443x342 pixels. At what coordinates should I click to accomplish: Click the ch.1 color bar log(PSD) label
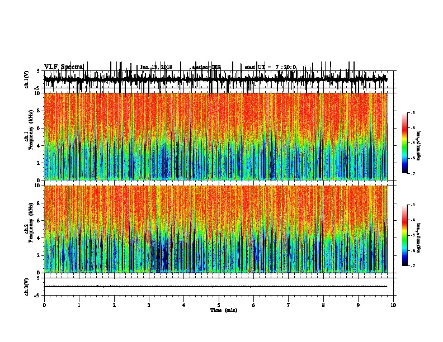pos(419,145)
